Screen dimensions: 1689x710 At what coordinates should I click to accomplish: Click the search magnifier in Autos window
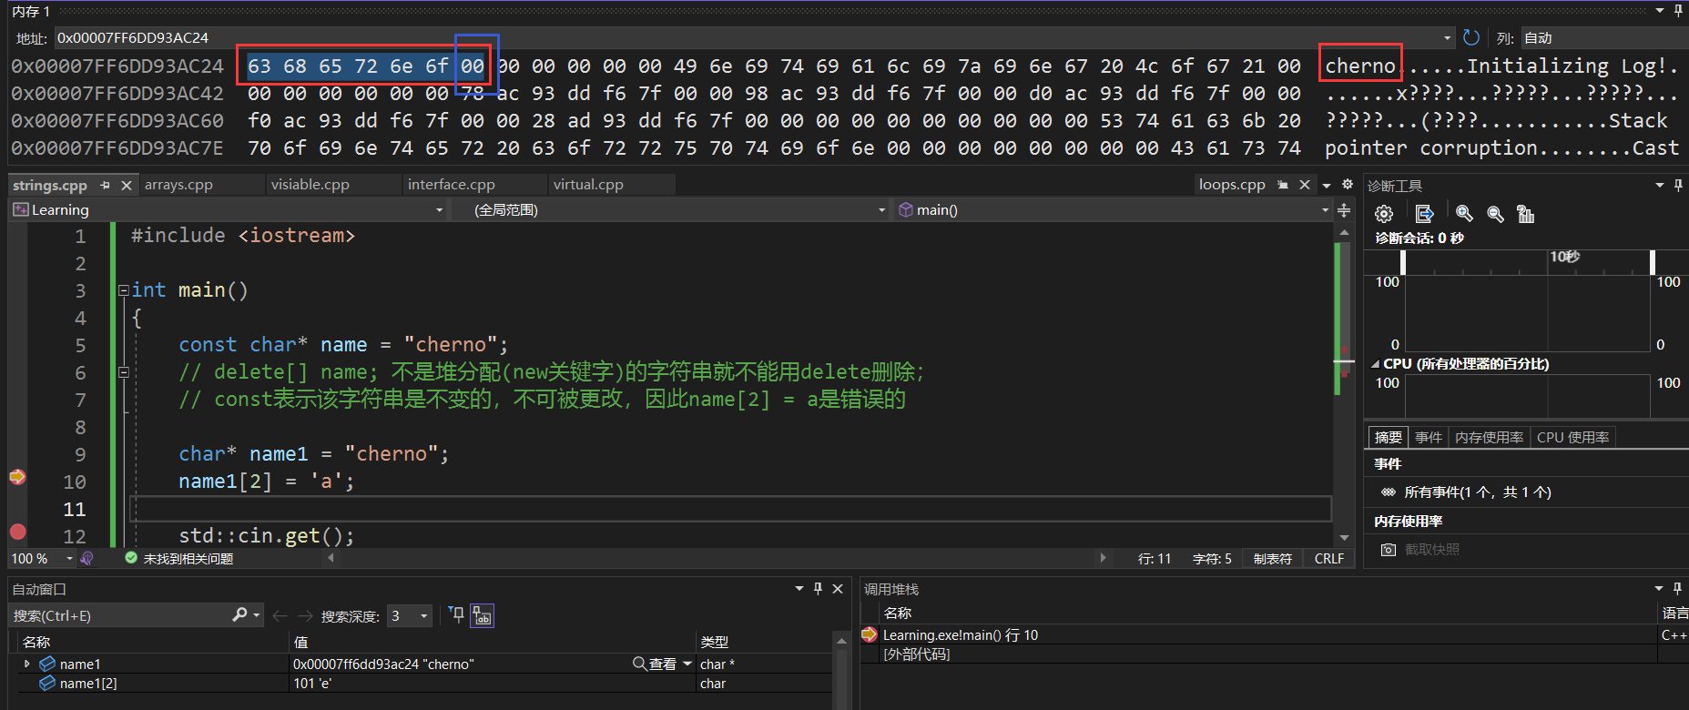[x=239, y=615]
